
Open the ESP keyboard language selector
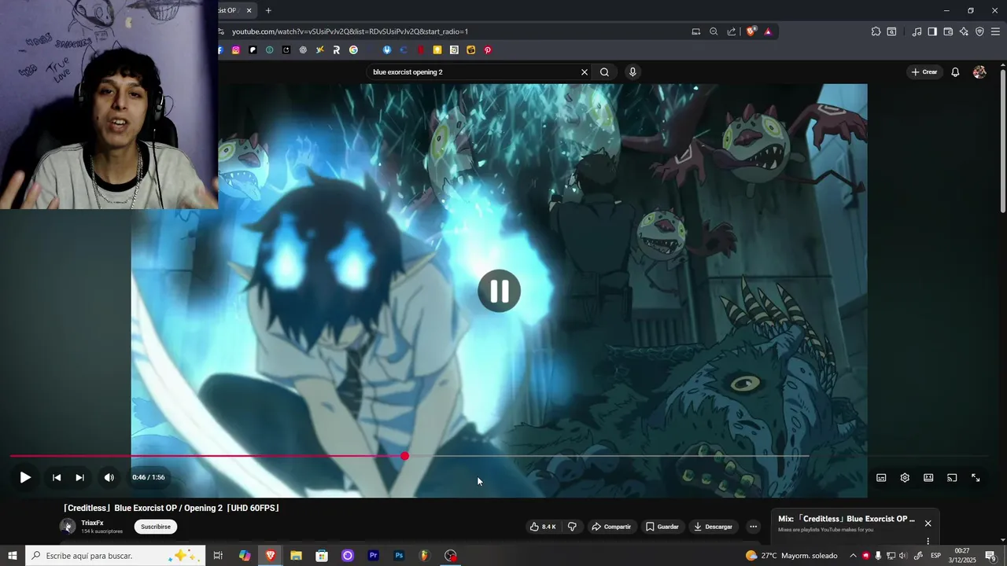935,556
